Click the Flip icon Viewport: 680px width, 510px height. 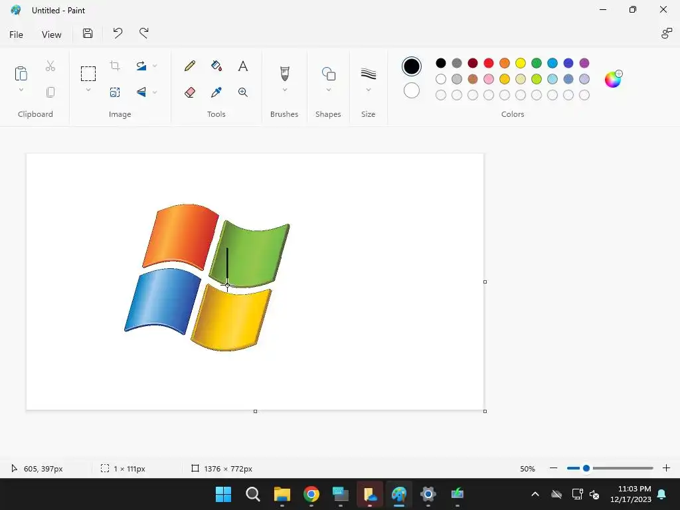click(x=141, y=92)
